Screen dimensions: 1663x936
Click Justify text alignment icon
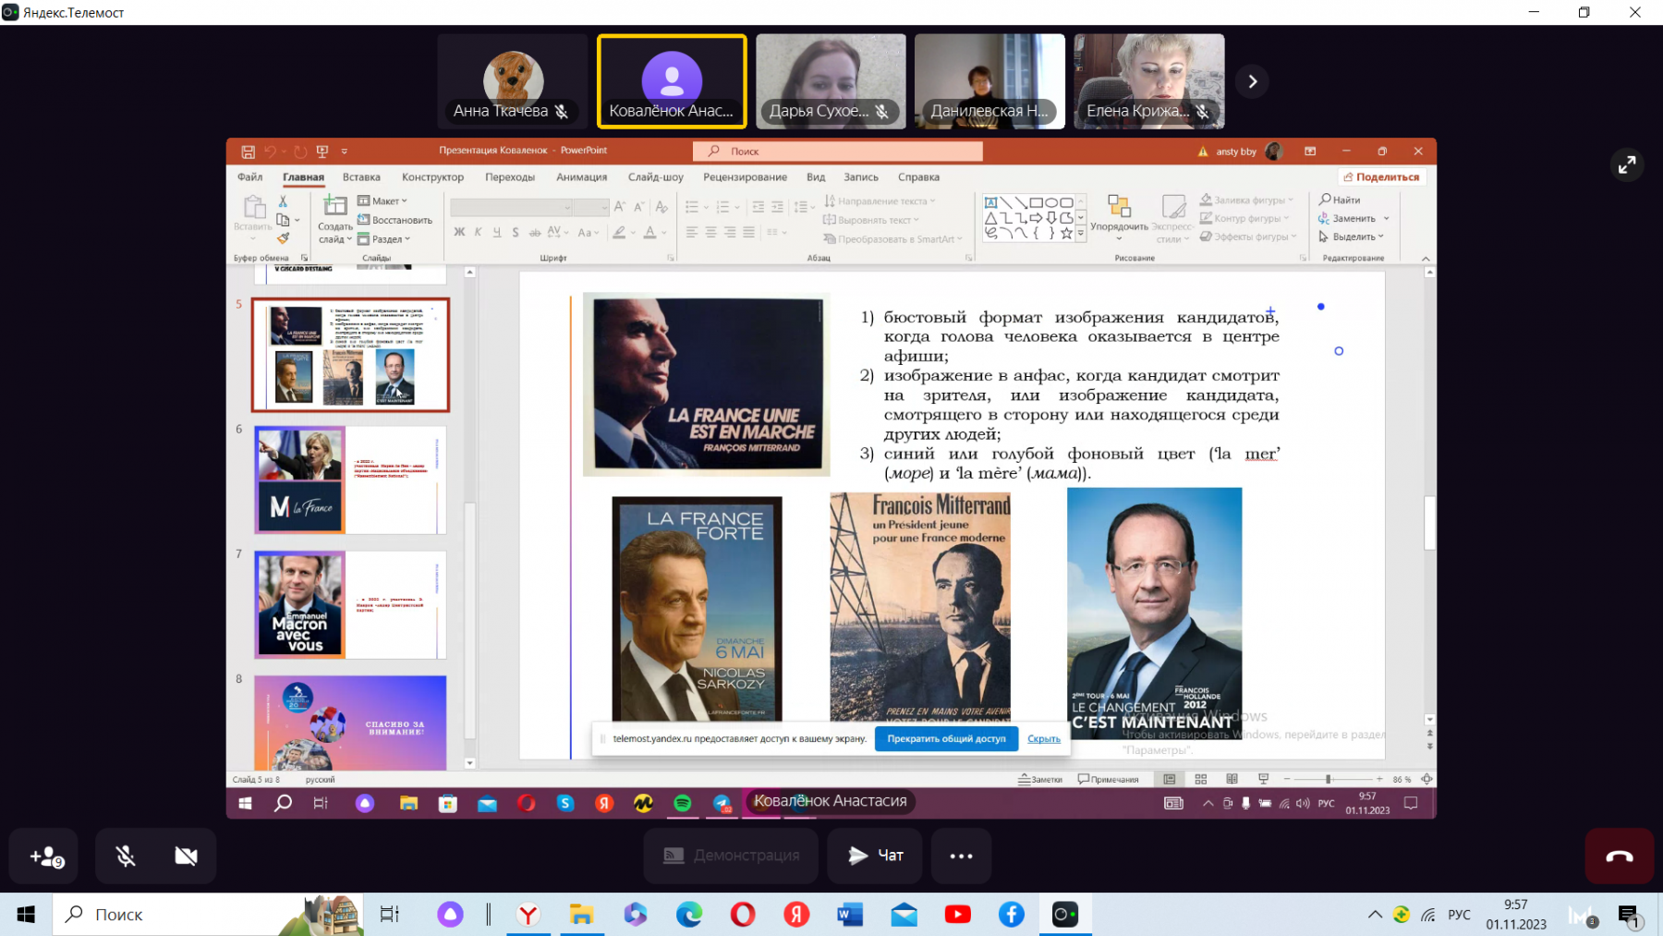pos(748,233)
